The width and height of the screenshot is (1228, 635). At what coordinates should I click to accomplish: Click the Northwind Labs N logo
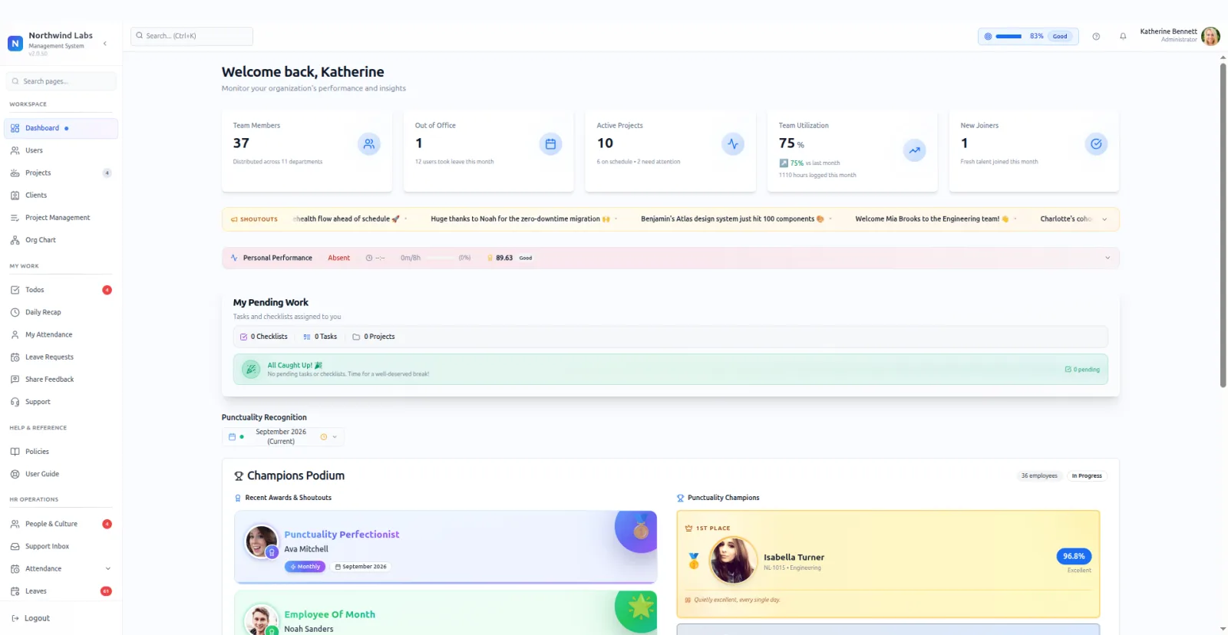click(15, 44)
